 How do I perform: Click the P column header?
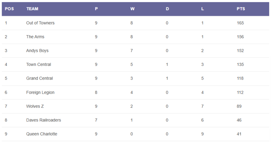(96, 9)
